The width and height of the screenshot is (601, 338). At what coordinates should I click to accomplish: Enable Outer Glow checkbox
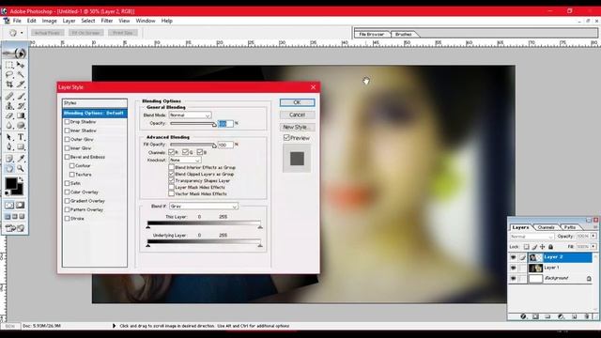[x=67, y=140]
